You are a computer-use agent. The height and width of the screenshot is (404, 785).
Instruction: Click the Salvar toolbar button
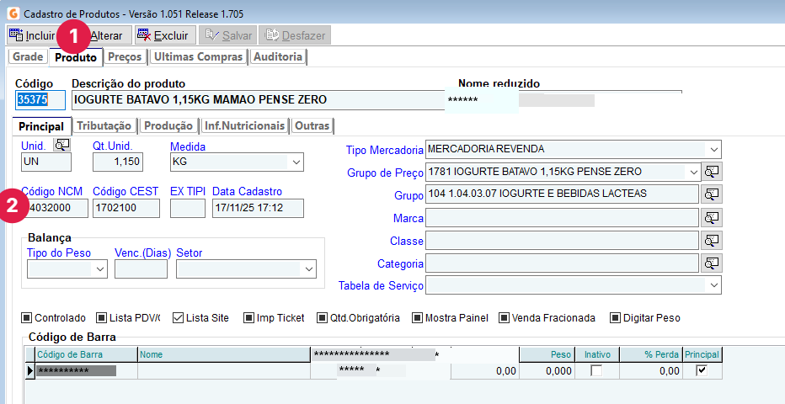[227, 35]
